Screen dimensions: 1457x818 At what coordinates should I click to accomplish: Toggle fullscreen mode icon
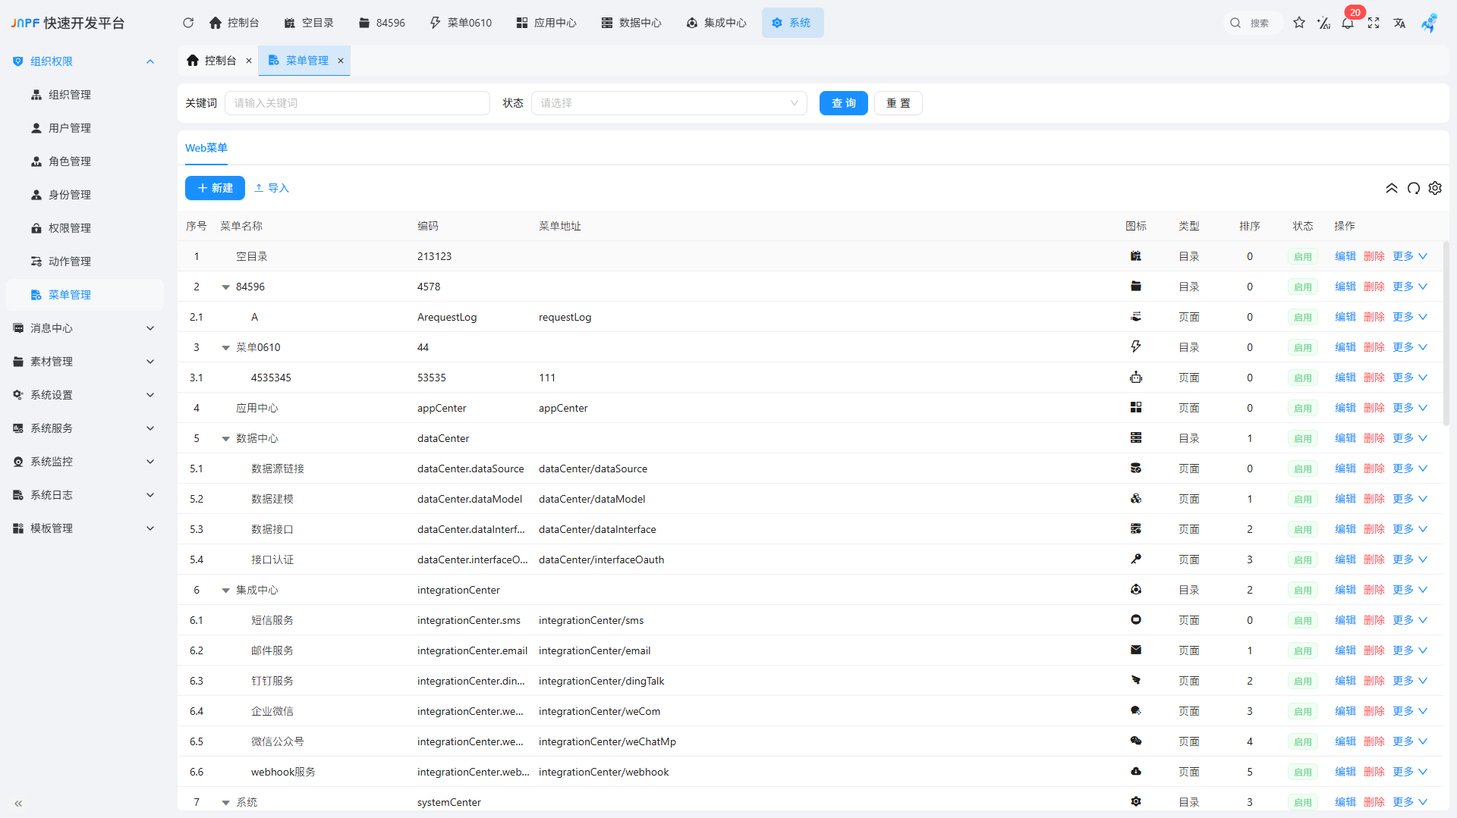(1374, 23)
